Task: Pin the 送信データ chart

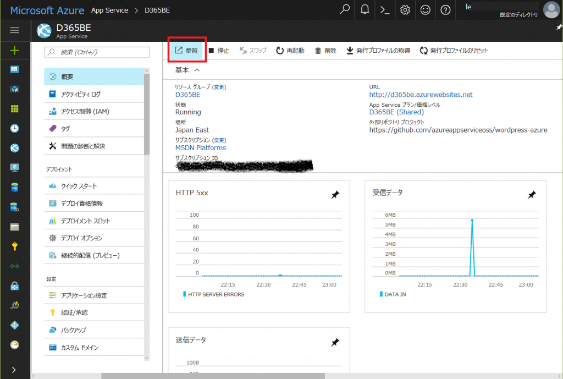Action: tap(335, 342)
